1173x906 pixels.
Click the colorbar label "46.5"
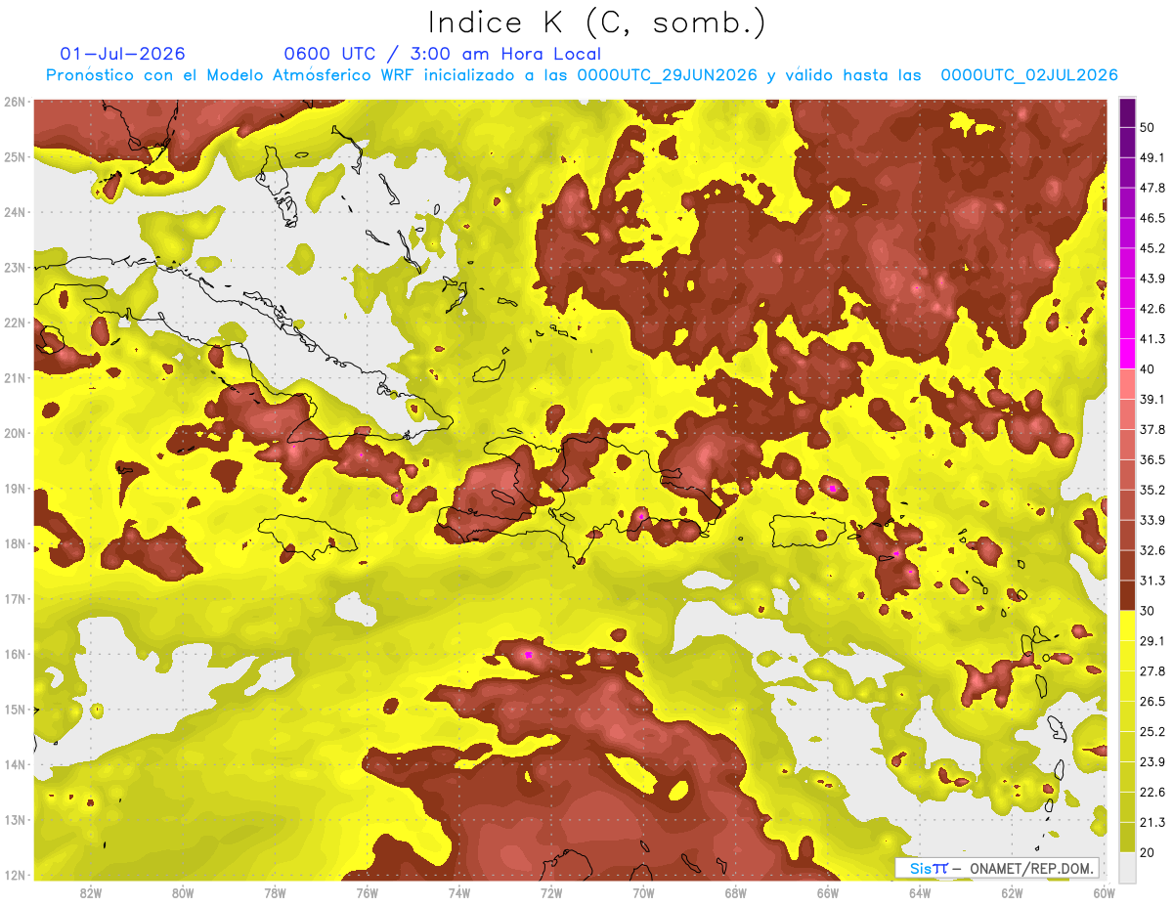(1151, 218)
